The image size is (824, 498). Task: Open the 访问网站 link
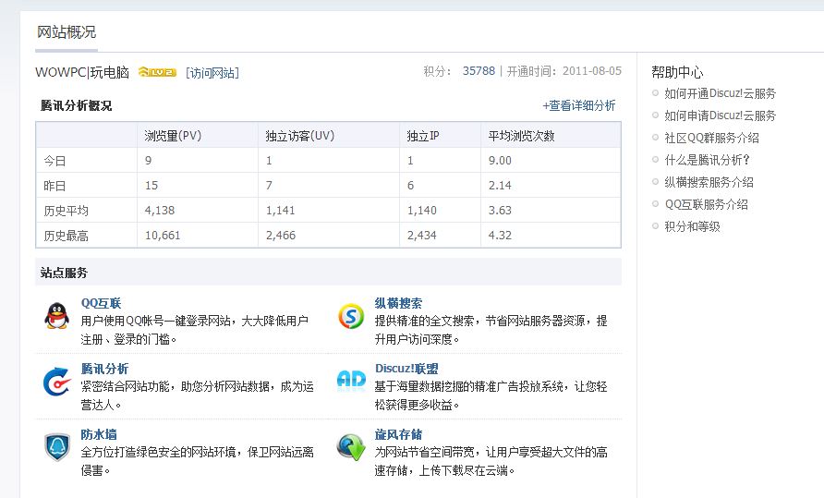click(x=212, y=73)
